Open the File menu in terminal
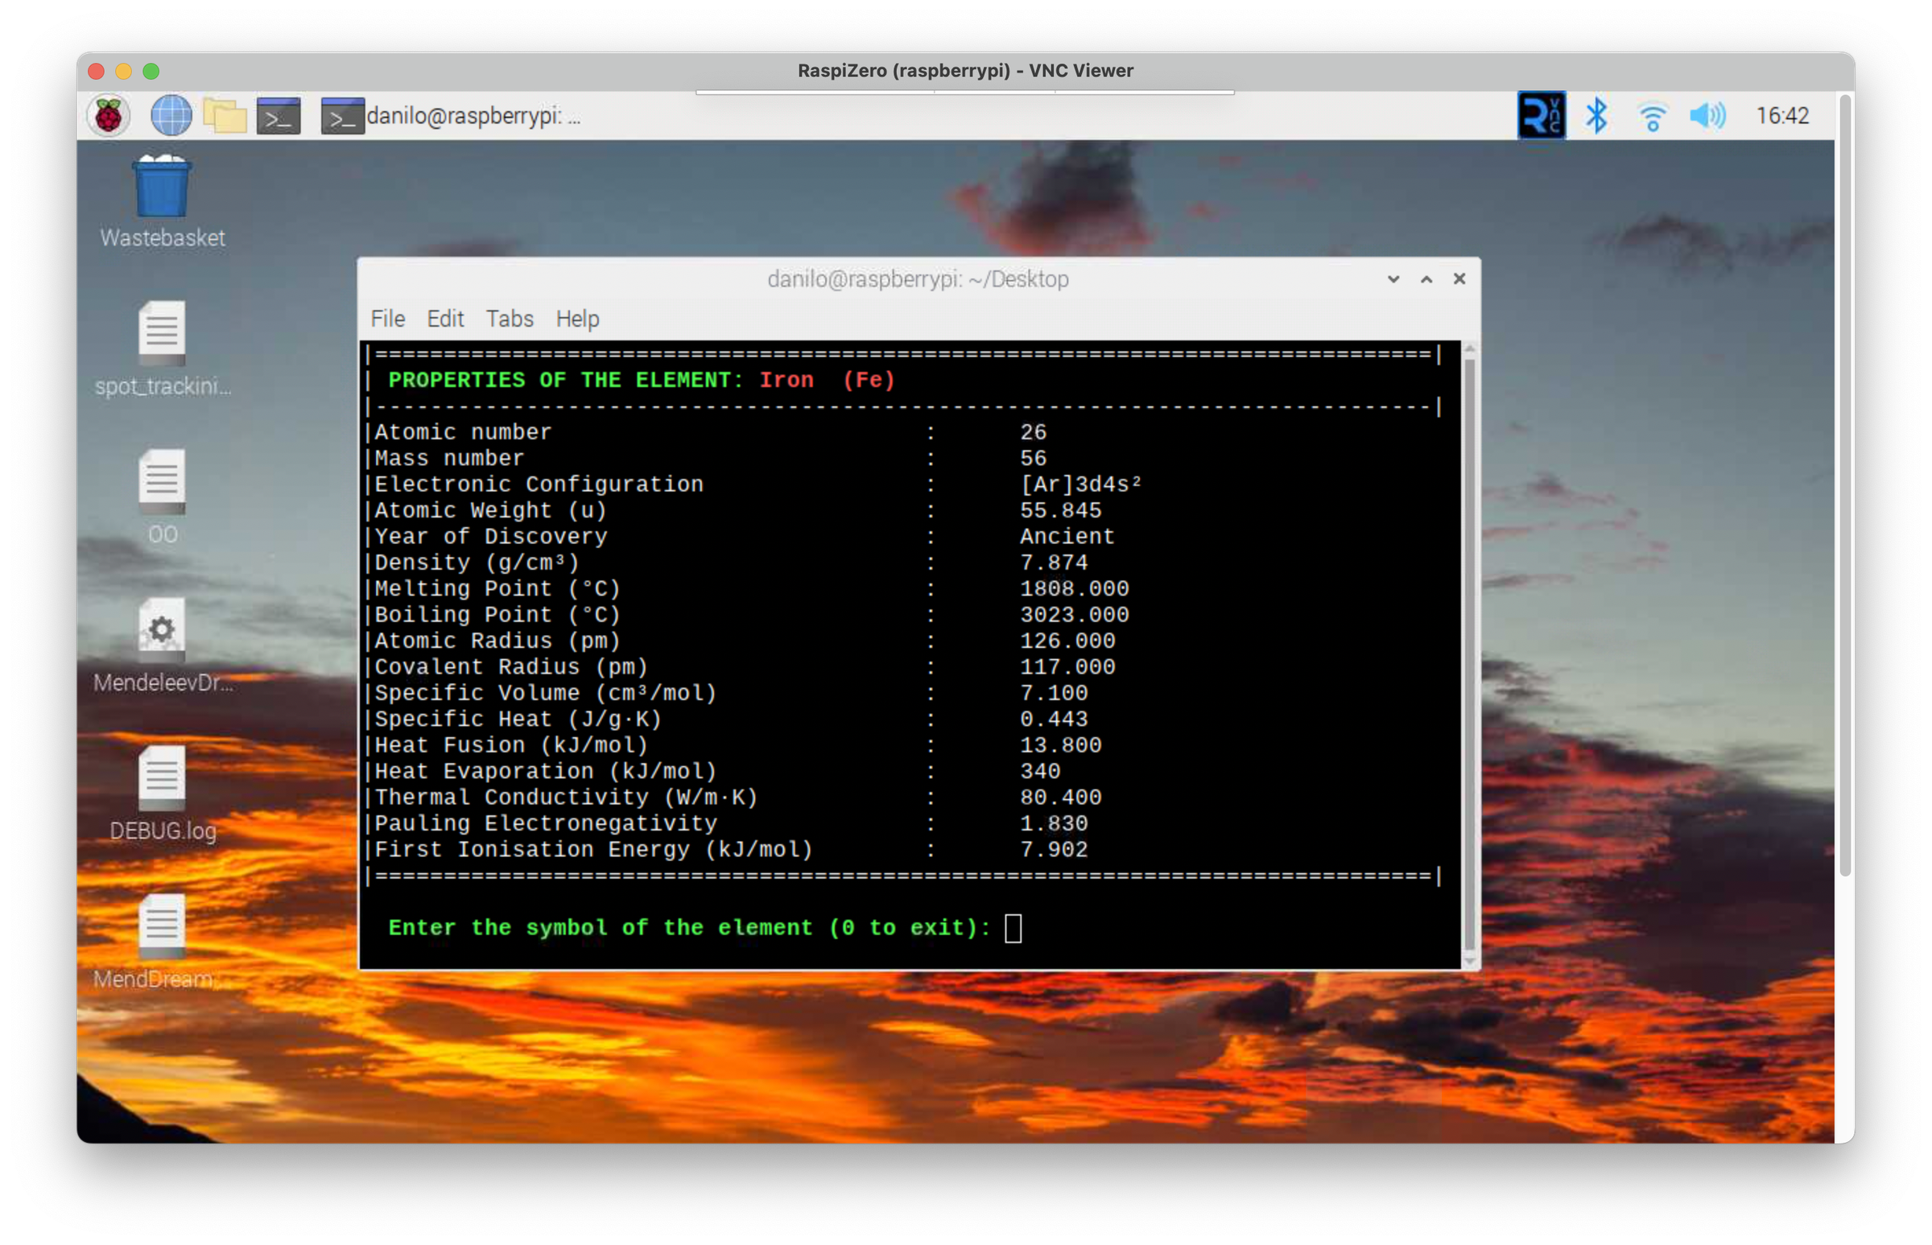Image resolution: width=1932 pixels, height=1245 pixels. [x=387, y=319]
